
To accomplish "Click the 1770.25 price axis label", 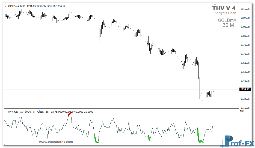I will pos(245,54).
